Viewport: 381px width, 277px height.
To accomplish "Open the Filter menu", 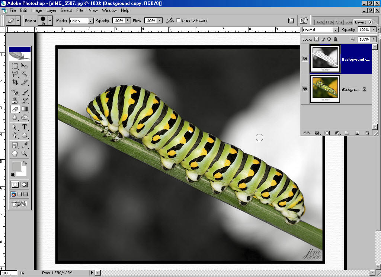I will [x=80, y=10].
